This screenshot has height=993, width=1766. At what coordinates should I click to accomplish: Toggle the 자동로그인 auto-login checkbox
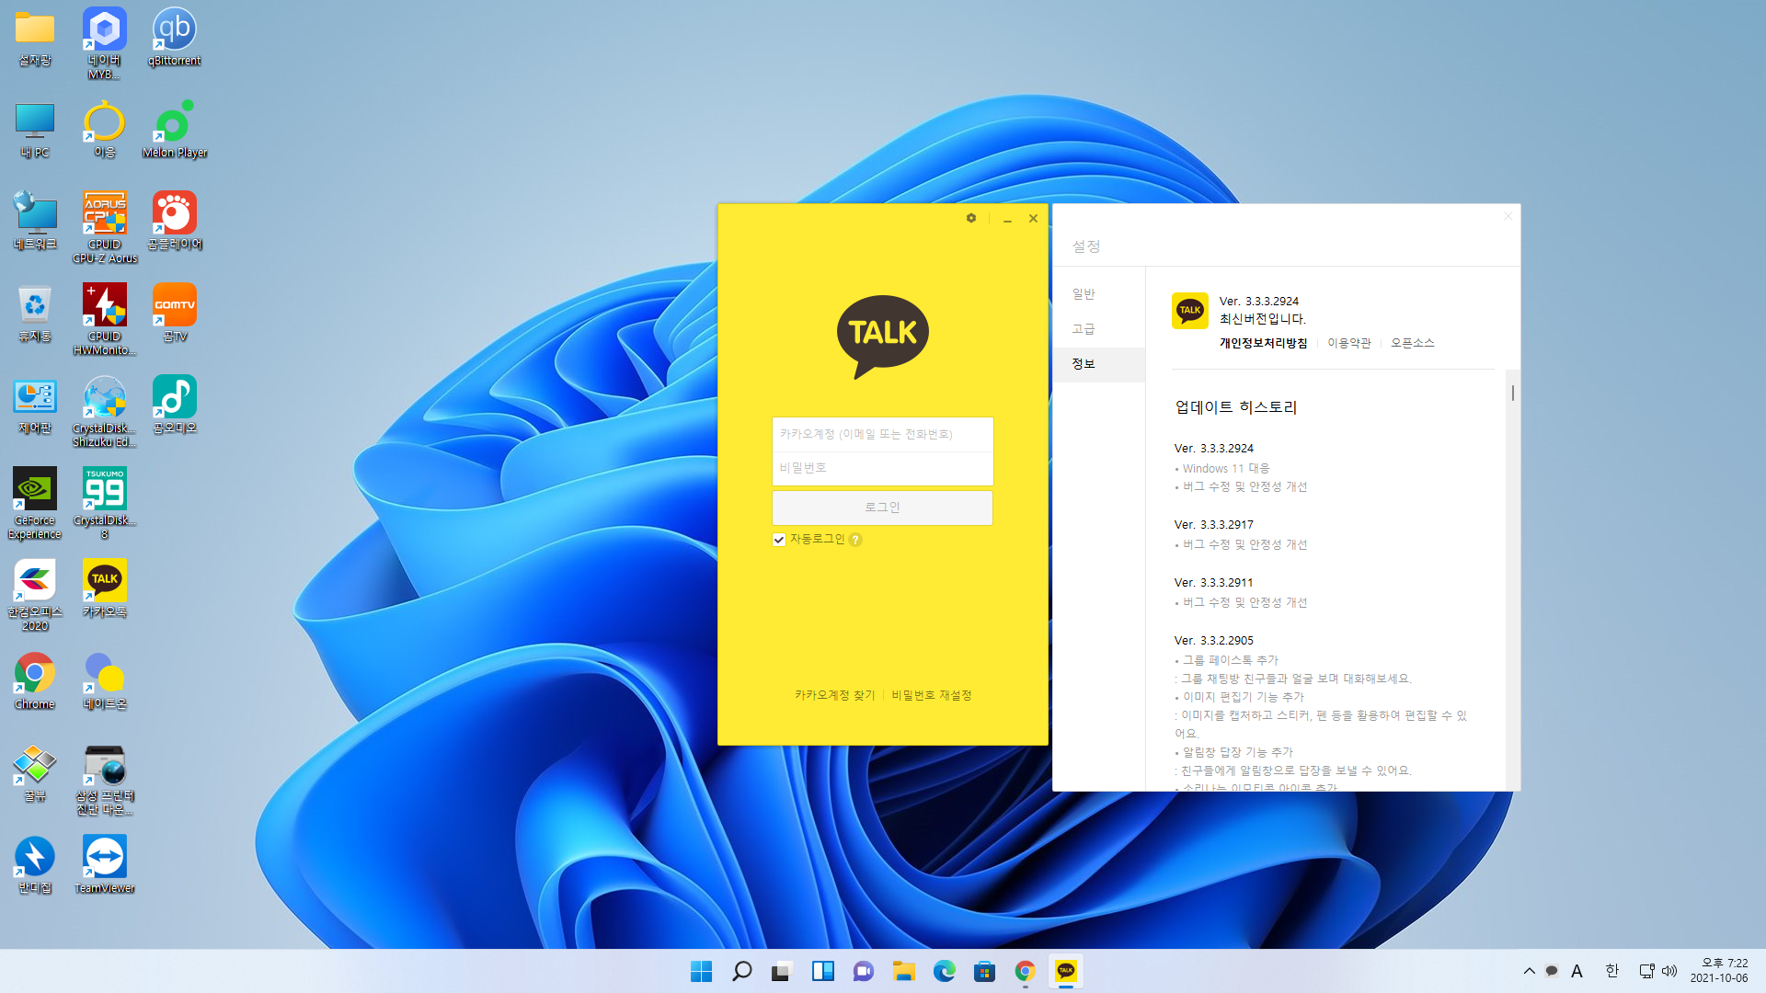click(x=779, y=540)
